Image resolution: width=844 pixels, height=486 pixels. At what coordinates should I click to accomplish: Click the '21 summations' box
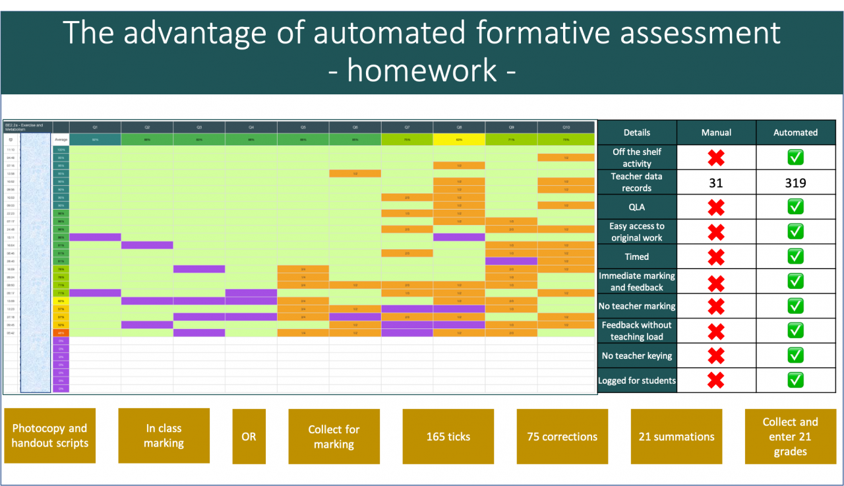pyautogui.click(x=677, y=437)
